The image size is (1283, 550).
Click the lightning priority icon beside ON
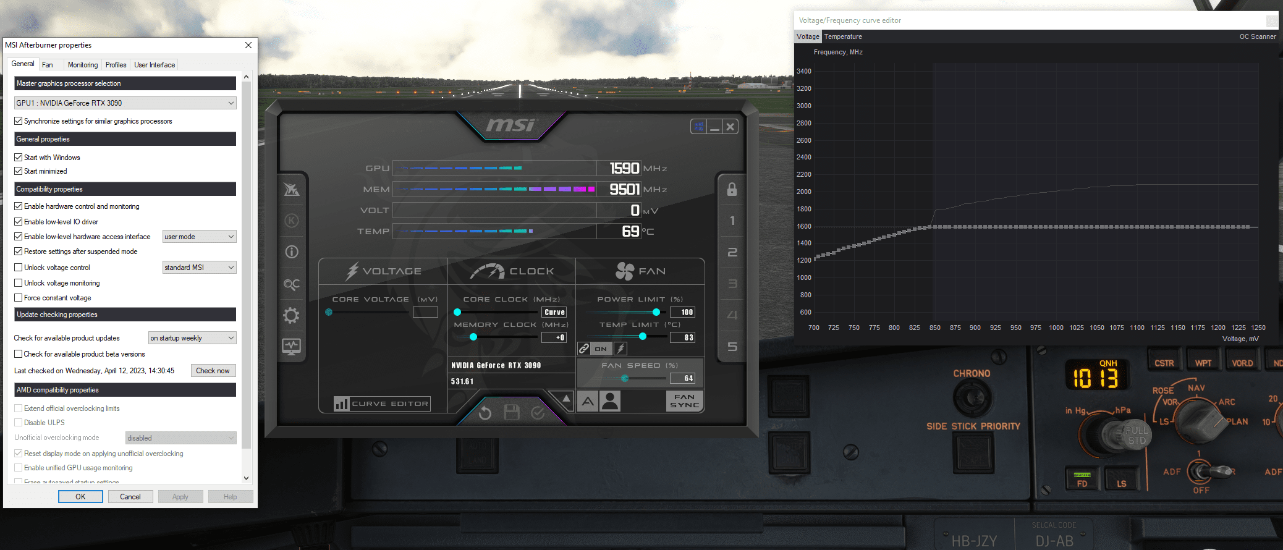[620, 349]
